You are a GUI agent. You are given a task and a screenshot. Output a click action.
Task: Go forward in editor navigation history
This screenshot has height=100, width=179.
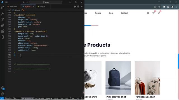[x=27, y=2]
